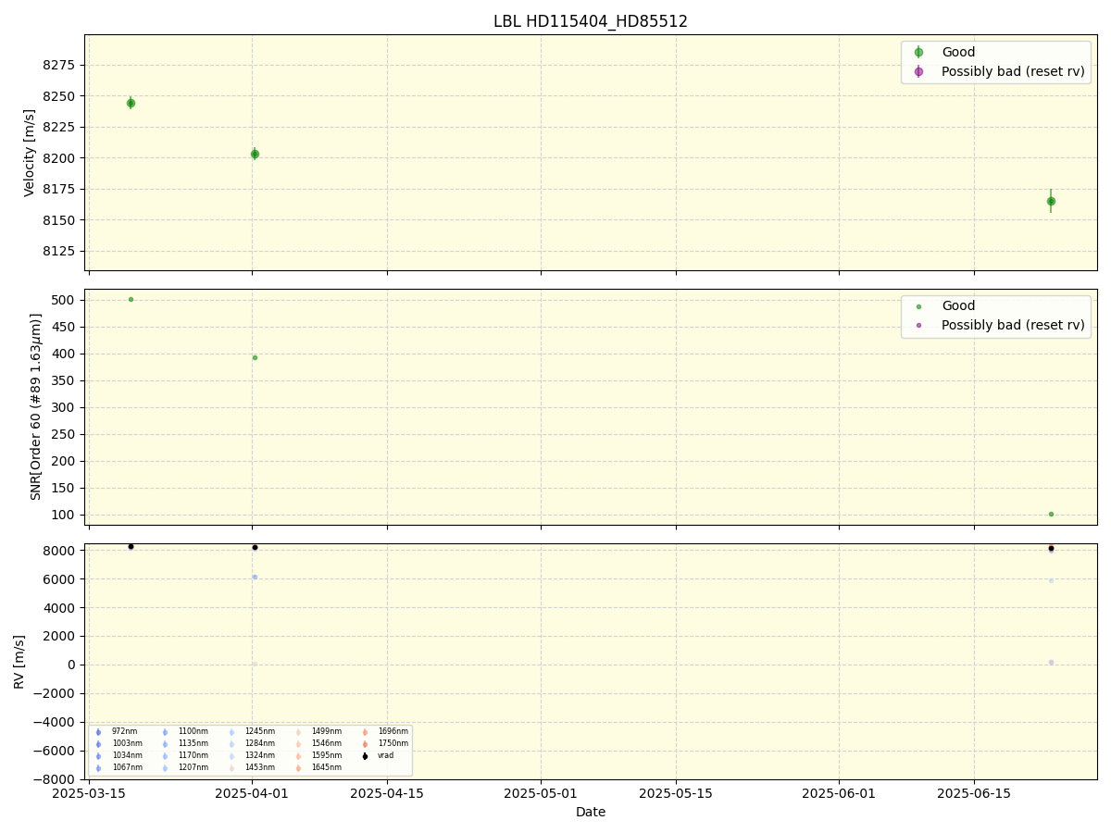The image size is (1111, 833).
Task: Click 'Possibly bad (reset rv)' text in the SNR legend
Action: click(1013, 325)
